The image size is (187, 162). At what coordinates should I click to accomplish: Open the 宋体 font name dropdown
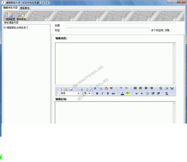[x=79, y=93]
